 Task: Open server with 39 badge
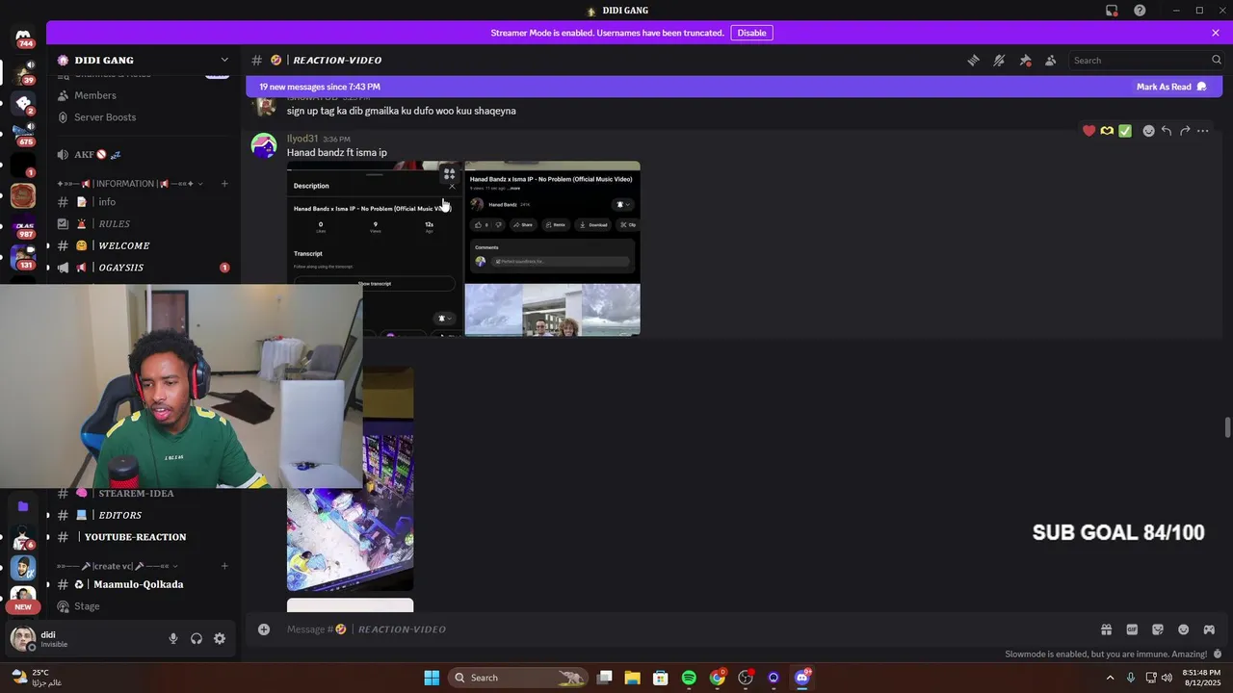23,71
